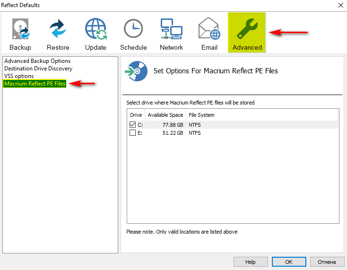Select Advanced Backup Options in list
Screen dimensions: 347x270
[x=37, y=61]
